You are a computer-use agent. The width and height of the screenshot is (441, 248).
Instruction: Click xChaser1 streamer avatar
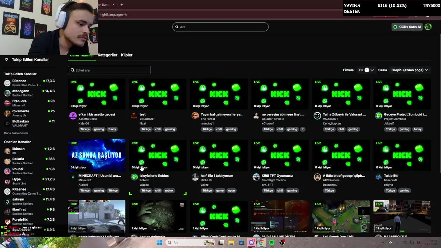tap(256, 116)
